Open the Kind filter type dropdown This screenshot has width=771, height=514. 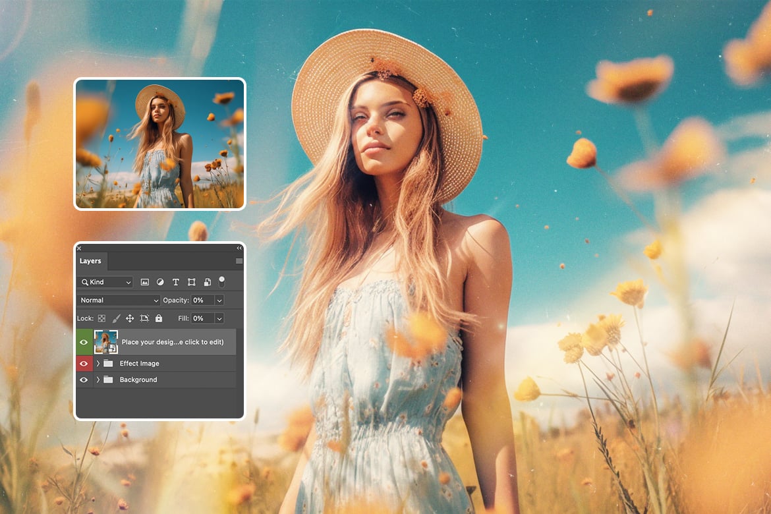coord(105,282)
